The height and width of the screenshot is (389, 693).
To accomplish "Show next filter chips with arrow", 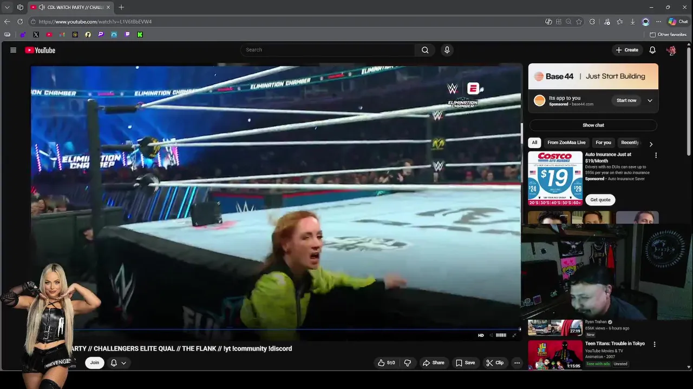I will tap(651, 144).
